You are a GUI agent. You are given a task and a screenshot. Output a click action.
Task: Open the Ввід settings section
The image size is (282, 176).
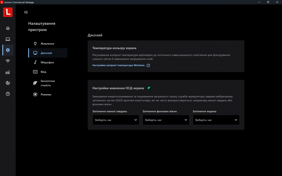[44, 72]
